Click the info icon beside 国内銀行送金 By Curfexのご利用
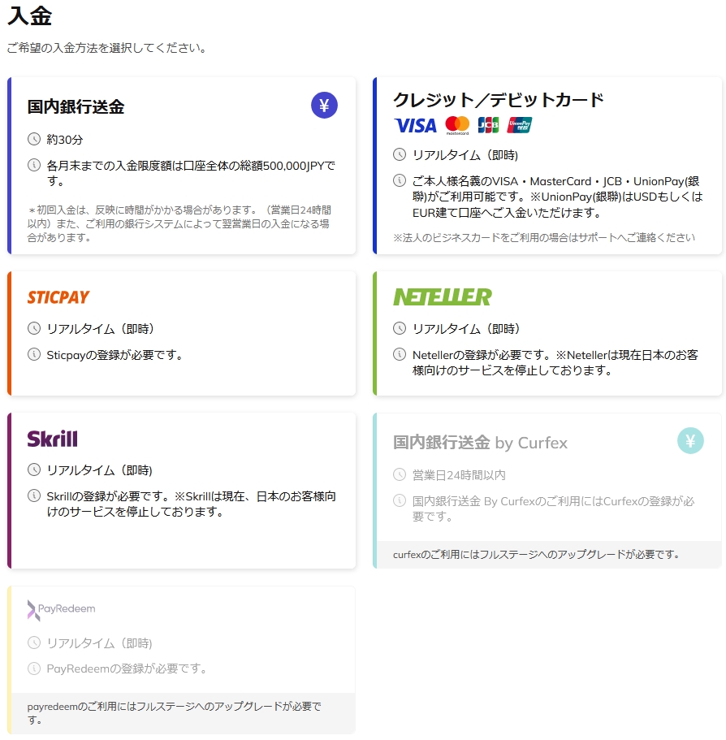The height and width of the screenshot is (740, 726). pos(400,500)
